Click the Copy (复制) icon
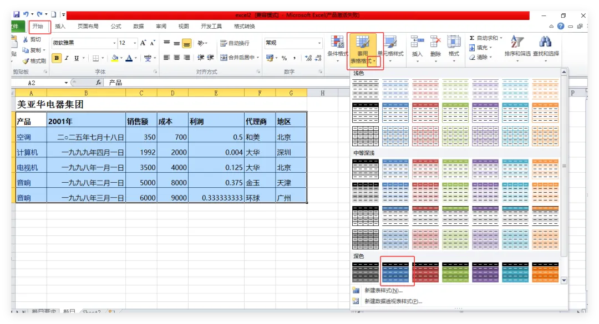599x324 pixels. click(x=25, y=50)
